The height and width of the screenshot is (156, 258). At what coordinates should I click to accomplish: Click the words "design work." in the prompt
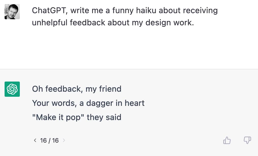170,23
